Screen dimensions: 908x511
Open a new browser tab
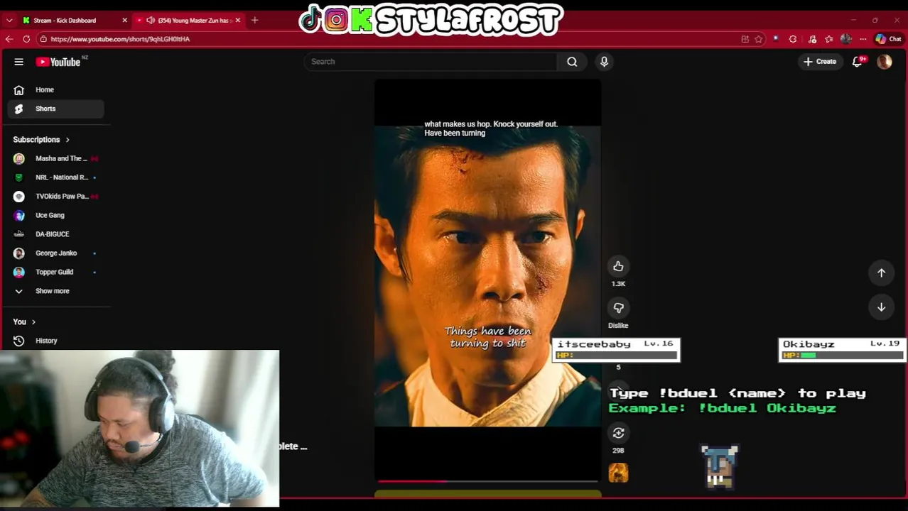coord(255,20)
